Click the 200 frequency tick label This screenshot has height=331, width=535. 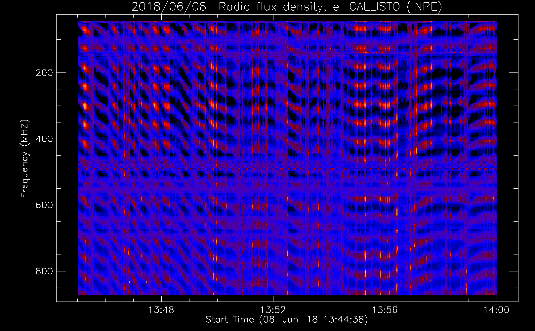tap(44, 73)
